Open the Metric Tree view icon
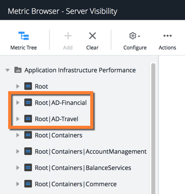 pyautogui.click(x=23, y=36)
